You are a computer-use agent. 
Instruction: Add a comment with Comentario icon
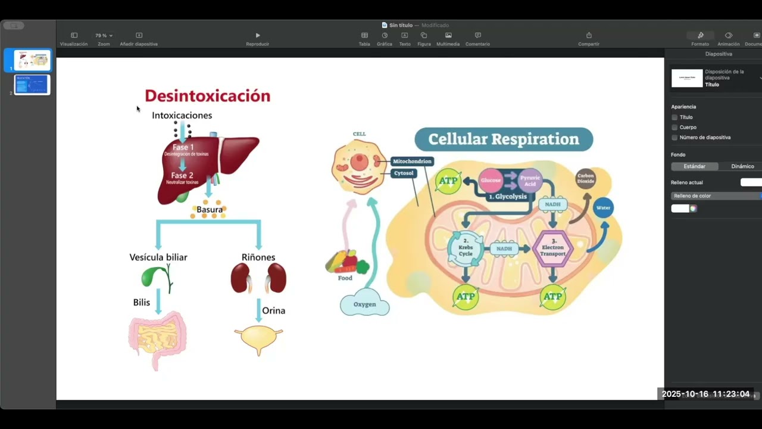(477, 36)
